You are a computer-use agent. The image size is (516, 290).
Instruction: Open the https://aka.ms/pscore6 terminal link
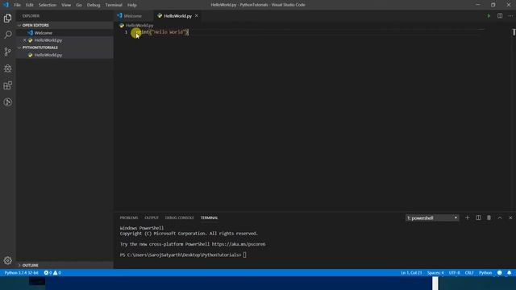tap(239, 244)
